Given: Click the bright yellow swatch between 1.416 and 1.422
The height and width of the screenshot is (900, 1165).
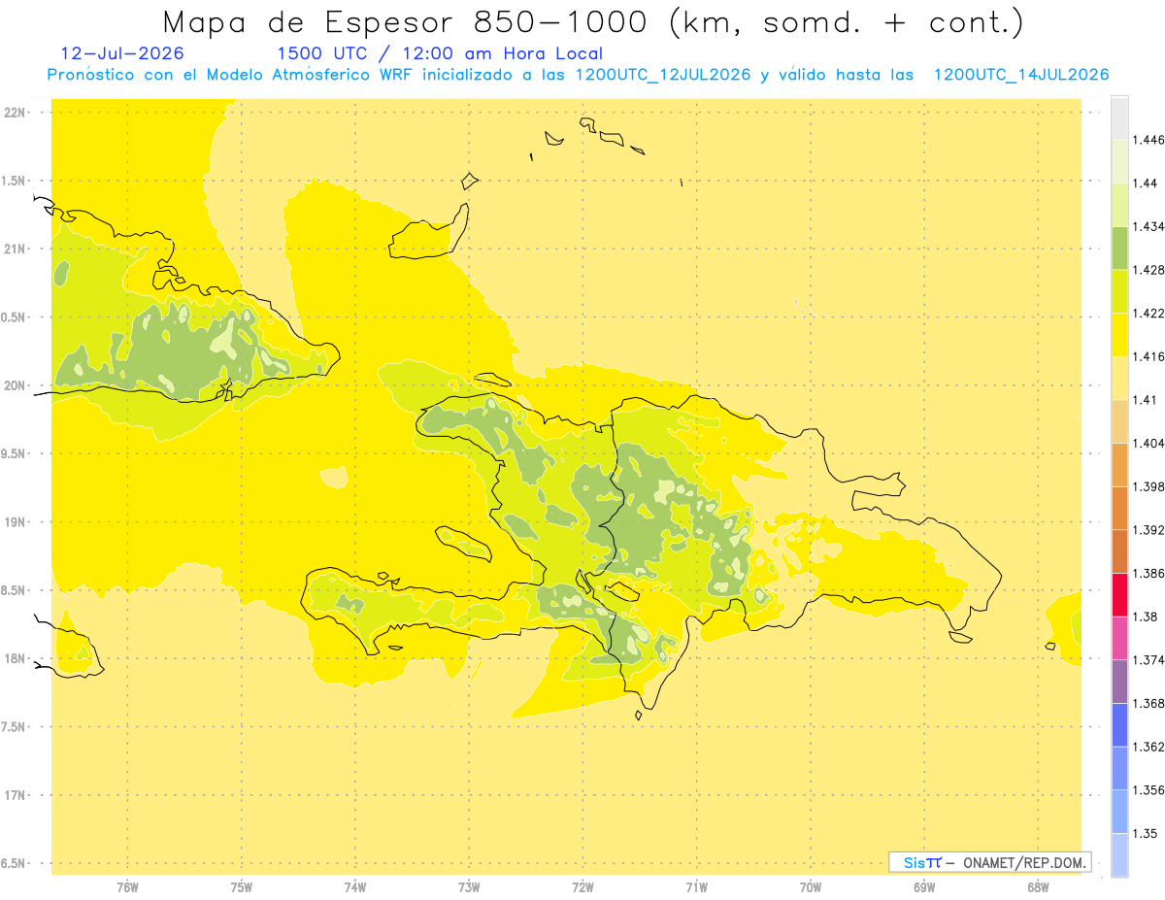Looking at the screenshot, I should [x=1119, y=335].
